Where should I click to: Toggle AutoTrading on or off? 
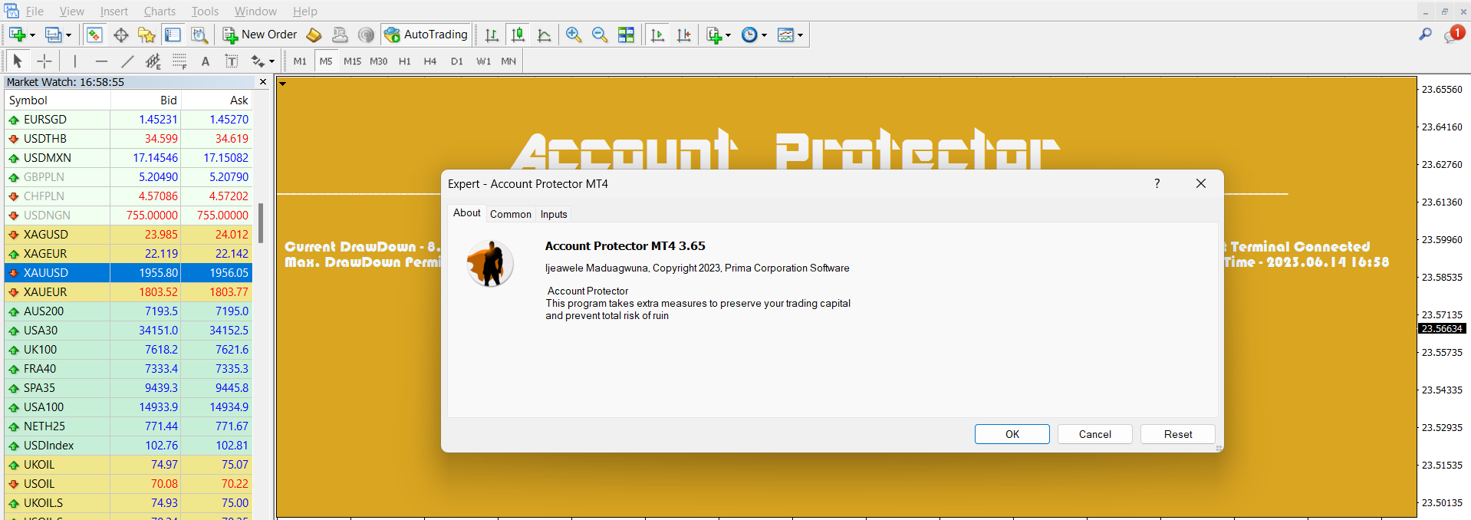(426, 35)
